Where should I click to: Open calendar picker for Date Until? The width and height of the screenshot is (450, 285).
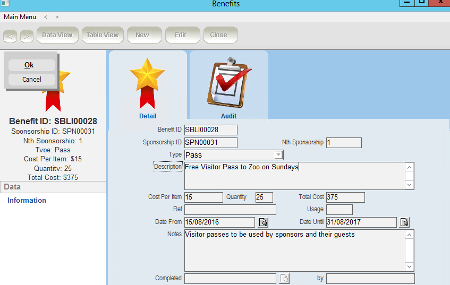404,222
